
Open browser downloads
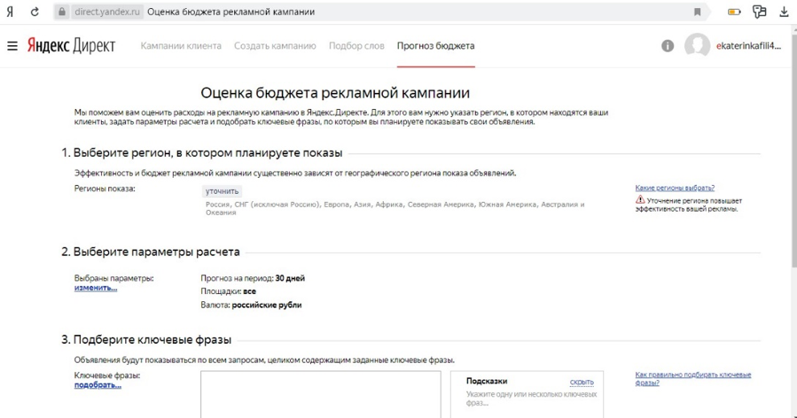pos(785,12)
